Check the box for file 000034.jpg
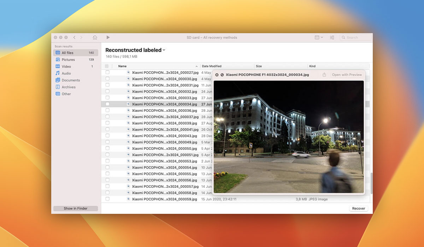 click(107, 104)
